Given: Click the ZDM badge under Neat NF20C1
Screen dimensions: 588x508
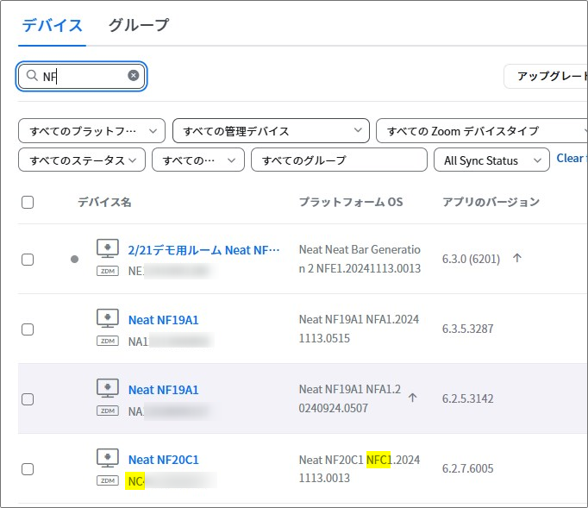Looking at the screenshot, I should (108, 480).
